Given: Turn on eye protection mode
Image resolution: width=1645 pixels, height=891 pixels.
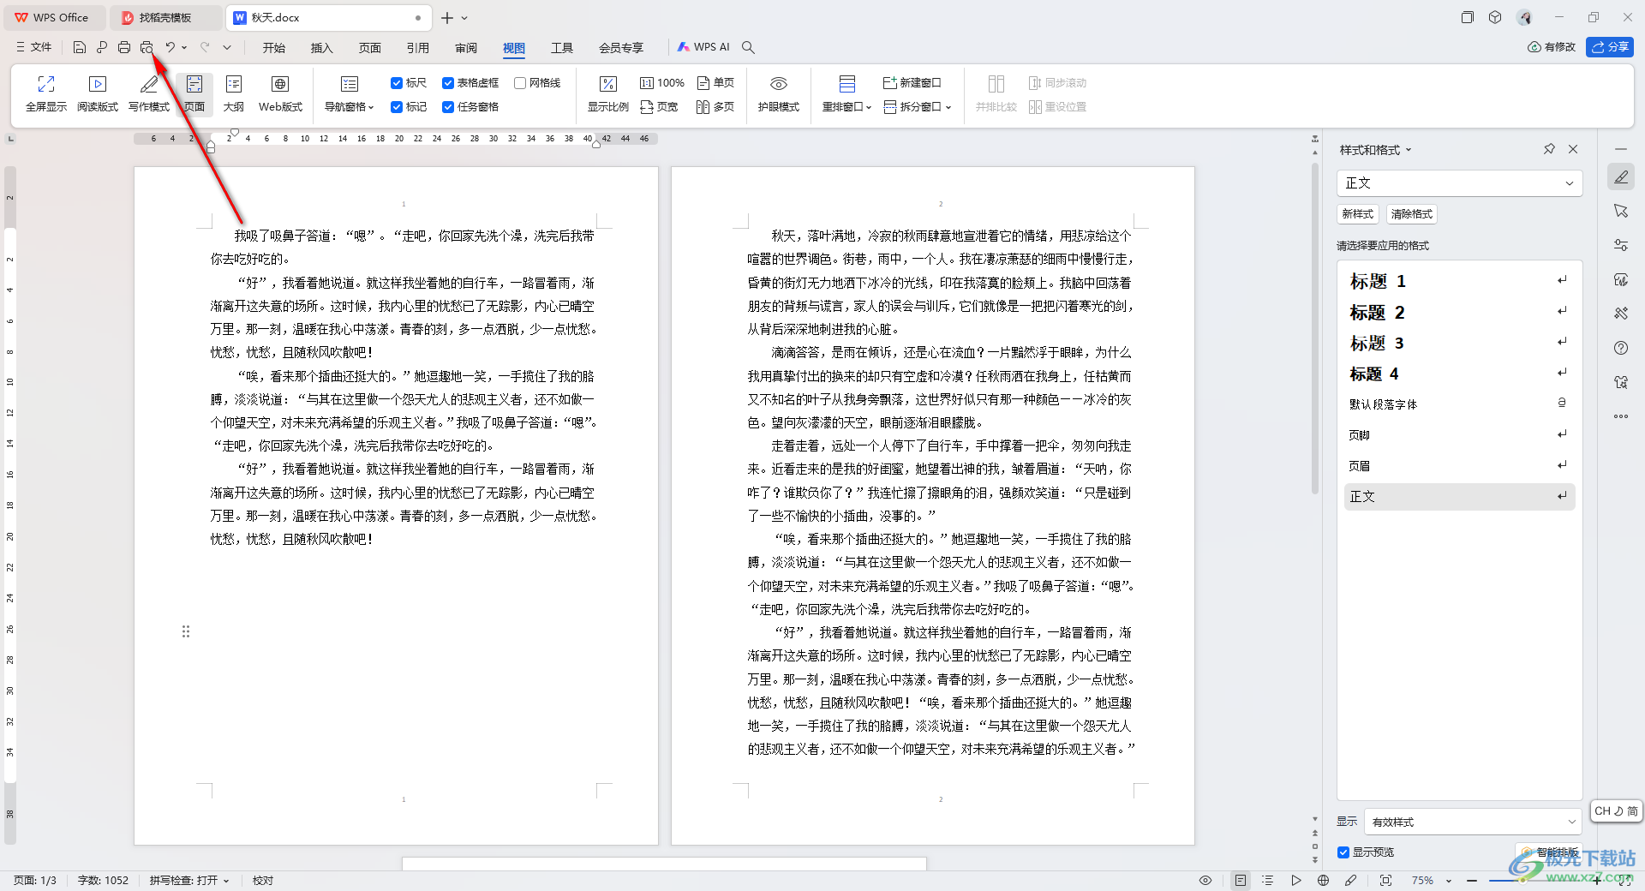Looking at the screenshot, I should point(778,93).
